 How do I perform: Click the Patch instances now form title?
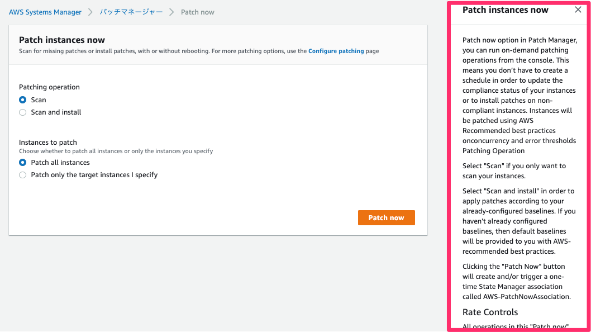pos(61,40)
